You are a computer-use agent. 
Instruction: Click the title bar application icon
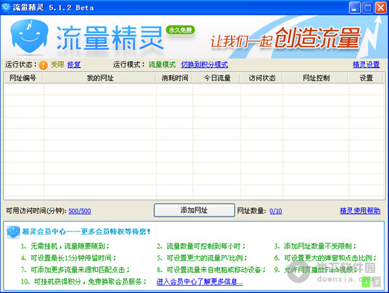pyautogui.click(x=5, y=7)
